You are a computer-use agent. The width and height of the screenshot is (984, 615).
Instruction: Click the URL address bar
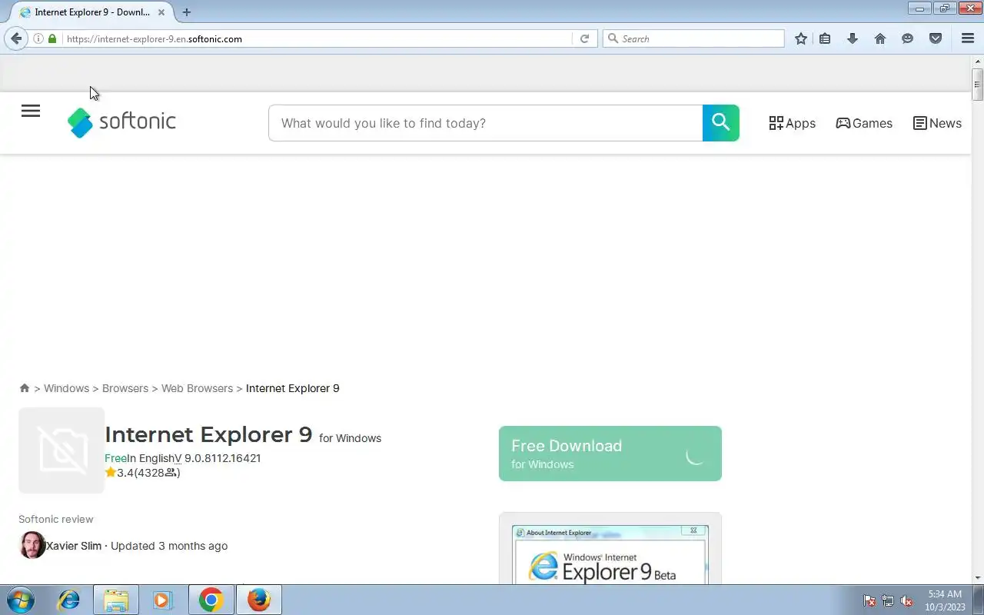[315, 38]
